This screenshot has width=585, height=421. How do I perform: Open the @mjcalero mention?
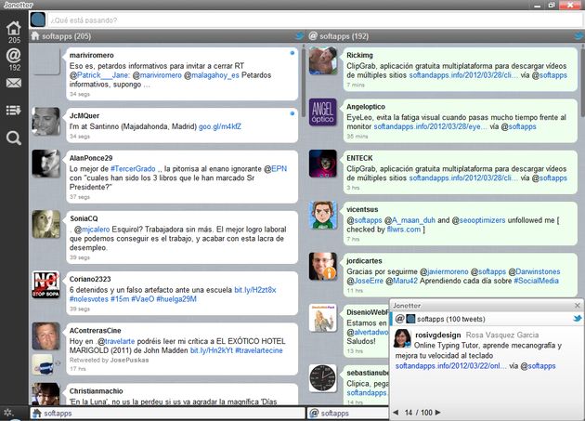coord(91,230)
